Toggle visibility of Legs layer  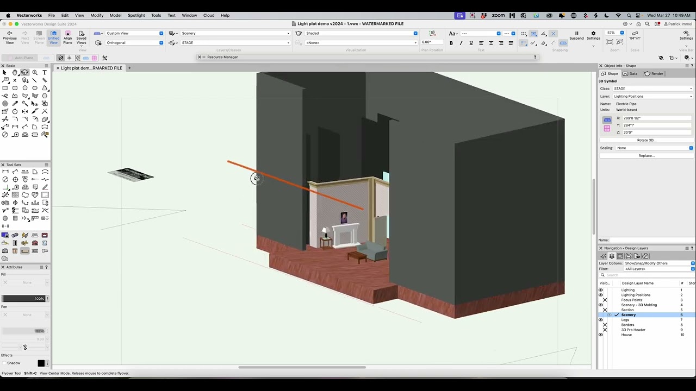[601, 320]
